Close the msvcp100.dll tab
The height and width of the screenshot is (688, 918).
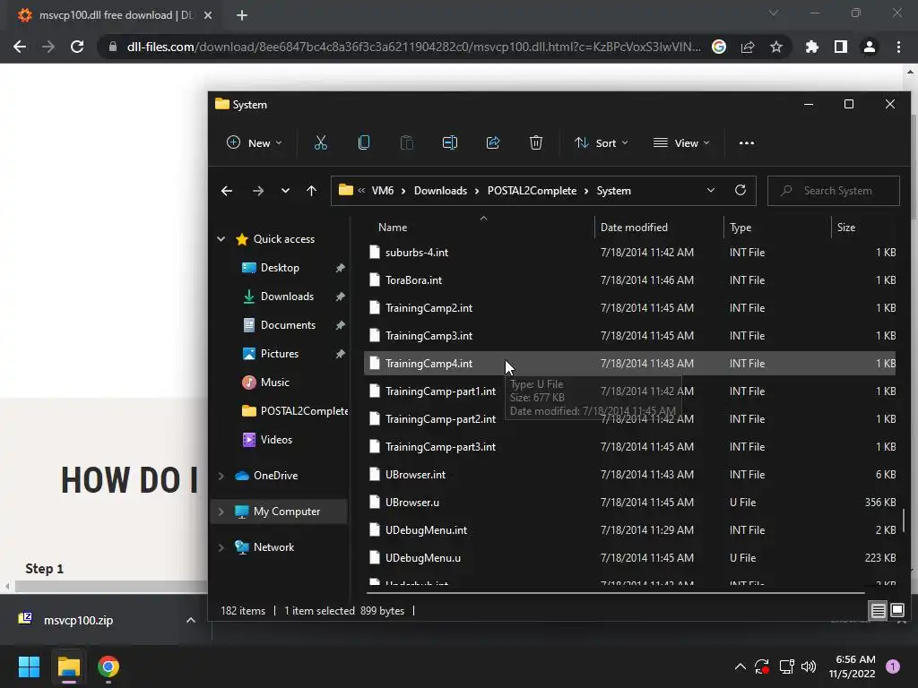coord(208,15)
